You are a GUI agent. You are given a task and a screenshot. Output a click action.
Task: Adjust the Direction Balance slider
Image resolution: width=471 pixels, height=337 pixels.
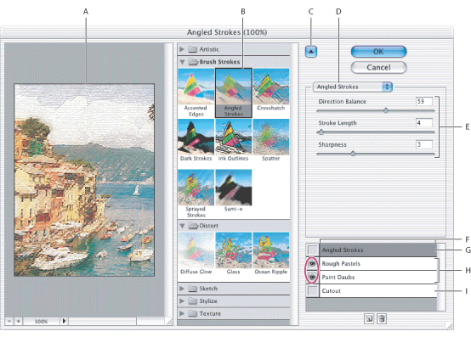[x=386, y=110]
